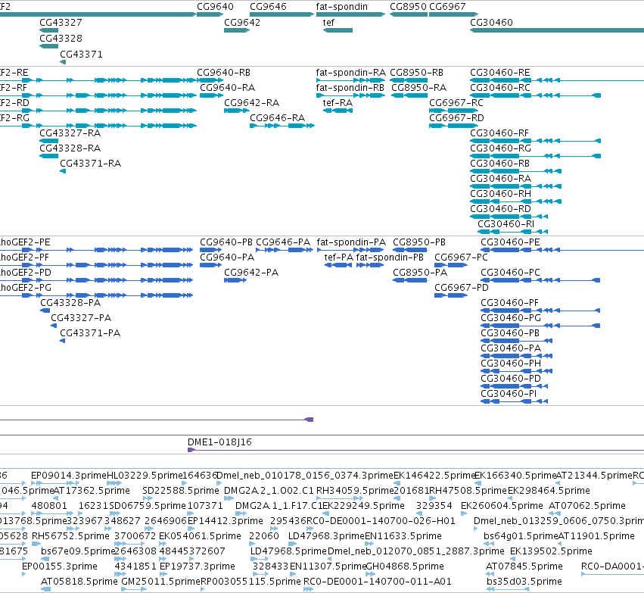Click EST DMG2A.2_1.O02.C1
This screenshot has height=593, width=644.
269,491
